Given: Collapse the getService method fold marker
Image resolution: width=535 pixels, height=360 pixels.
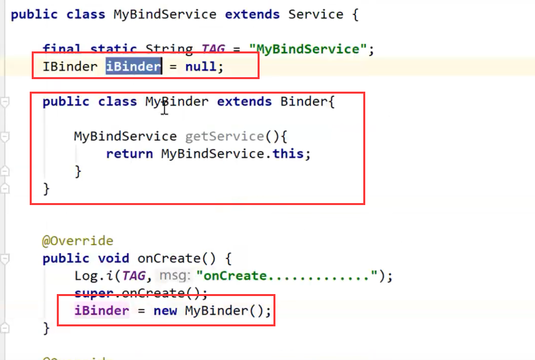Looking at the screenshot, I should tap(5, 137).
